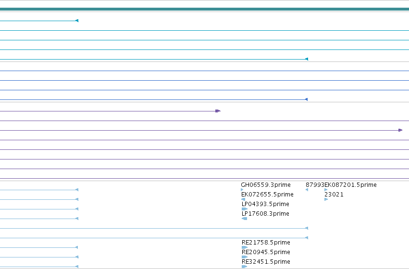This screenshot has width=409, height=269.
Task: Click the arrow glyph beneath the 23021 label
Action: [326, 199]
